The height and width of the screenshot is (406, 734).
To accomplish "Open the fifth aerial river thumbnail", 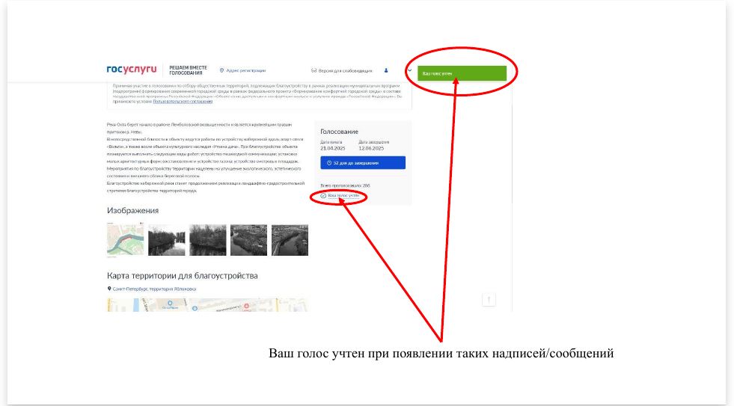I will point(290,240).
